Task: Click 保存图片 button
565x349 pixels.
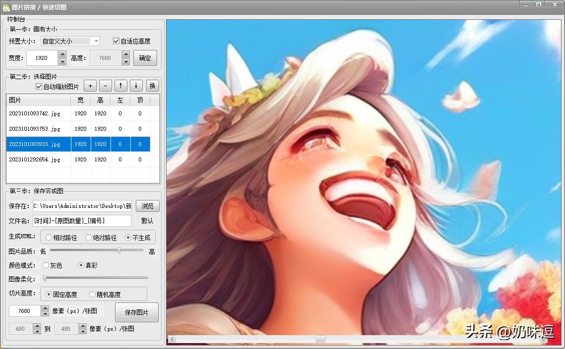Action: click(x=136, y=312)
